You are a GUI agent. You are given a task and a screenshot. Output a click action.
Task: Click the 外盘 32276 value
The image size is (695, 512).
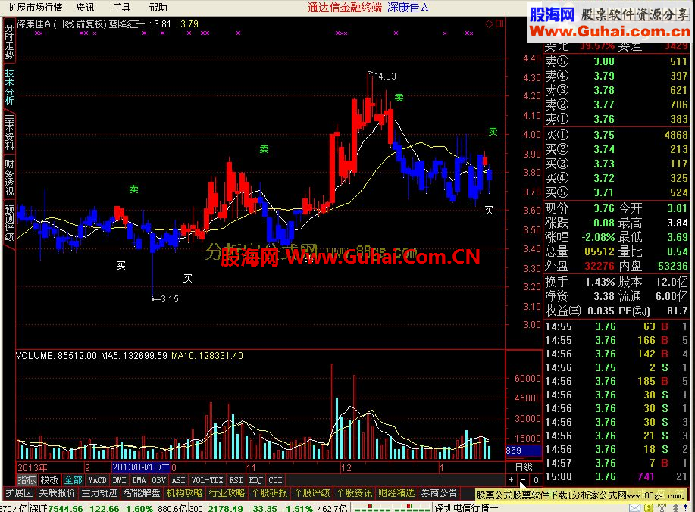coord(600,266)
